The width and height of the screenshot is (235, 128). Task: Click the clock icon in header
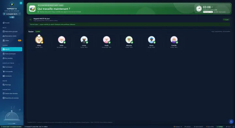[199, 8]
